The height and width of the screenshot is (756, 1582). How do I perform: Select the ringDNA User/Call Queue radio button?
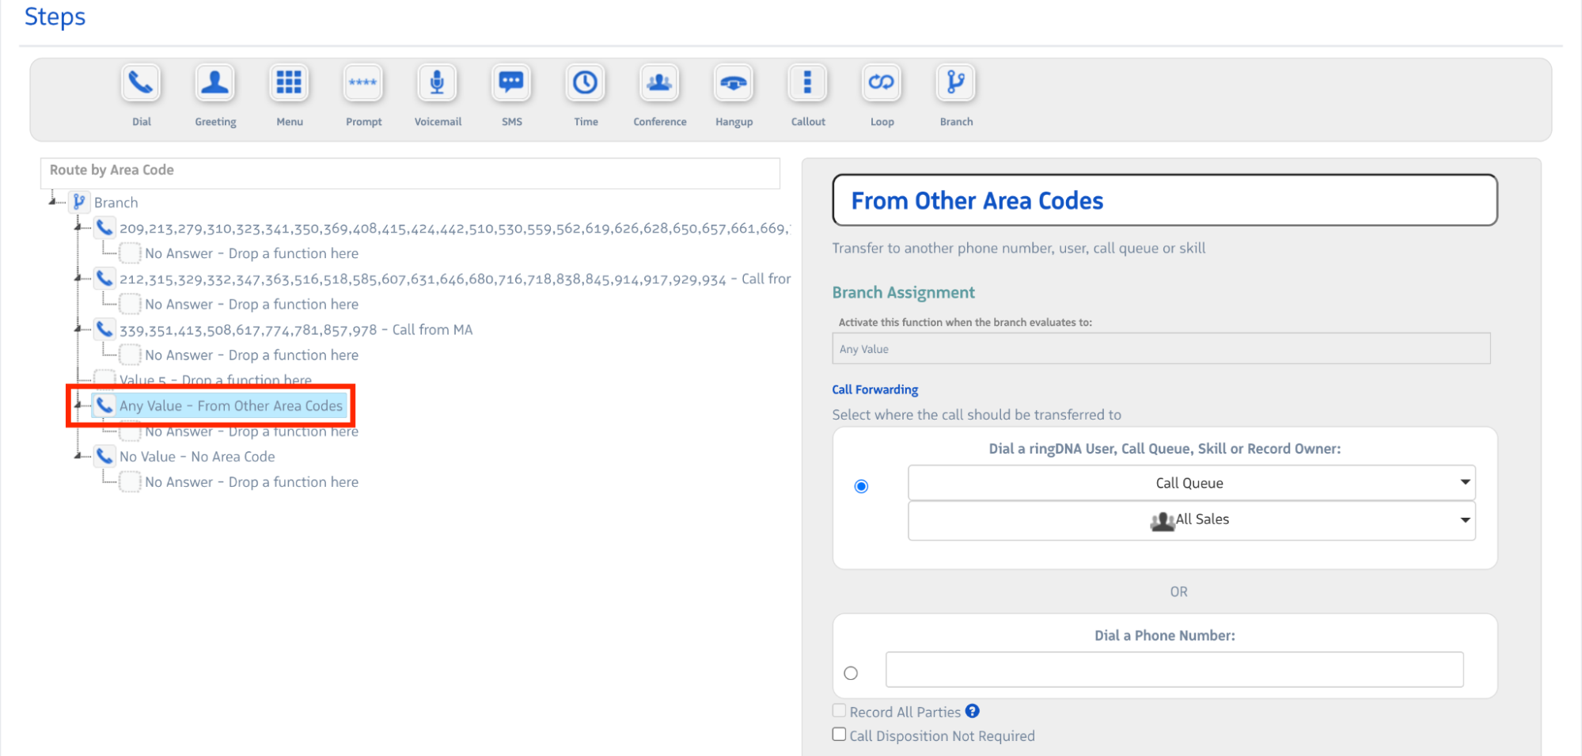click(x=861, y=486)
